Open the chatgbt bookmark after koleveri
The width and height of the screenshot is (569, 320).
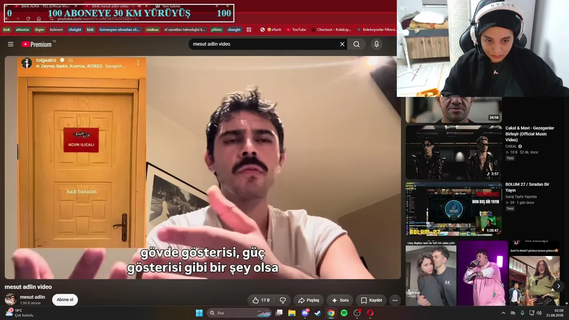75,30
